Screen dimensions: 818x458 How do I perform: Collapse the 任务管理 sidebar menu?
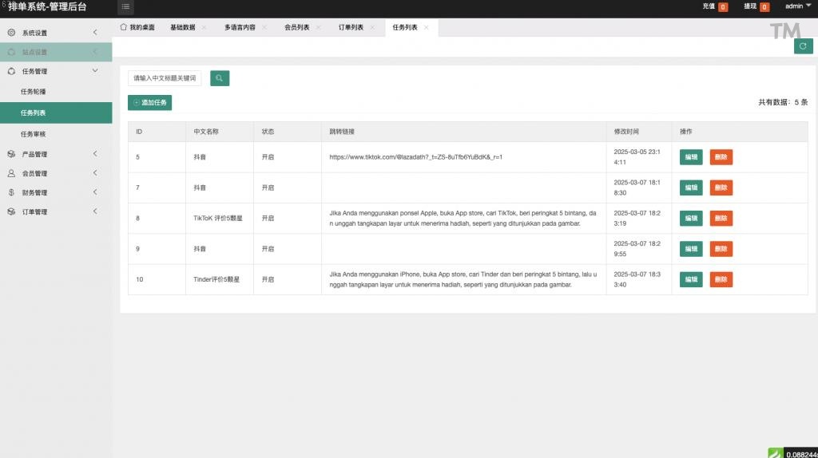tap(56, 71)
